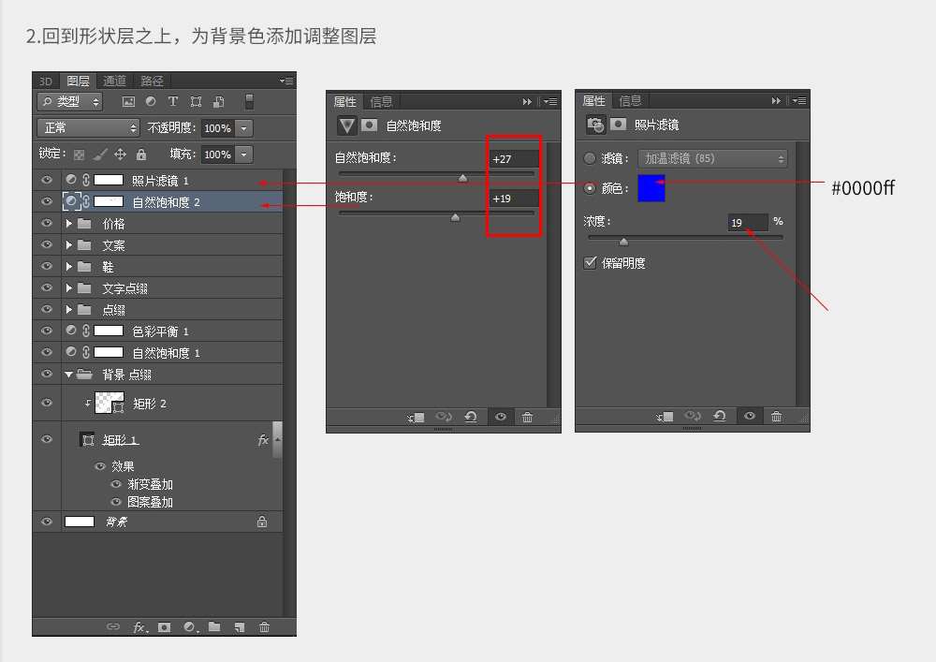Viewport: 936px width, 662px height.
Task: Click trash icon in Photo Filter panel
Action: 776,416
